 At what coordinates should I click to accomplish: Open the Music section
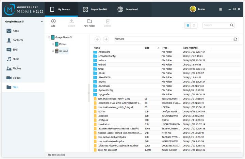pos(23,59)
